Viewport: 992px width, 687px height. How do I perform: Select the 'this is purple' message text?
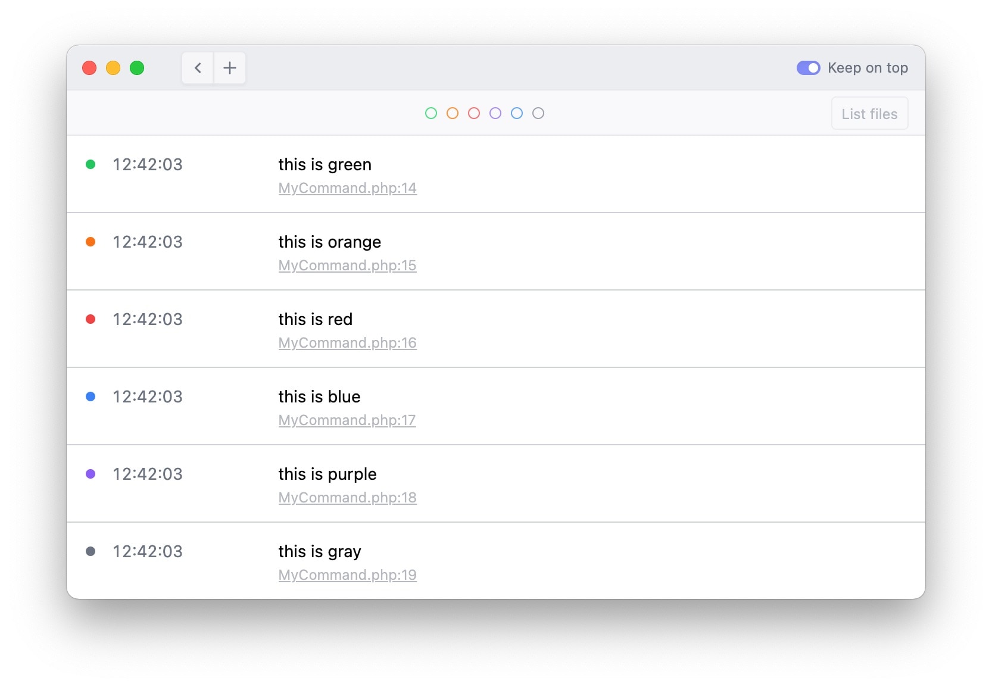click(x=327, y=474)
